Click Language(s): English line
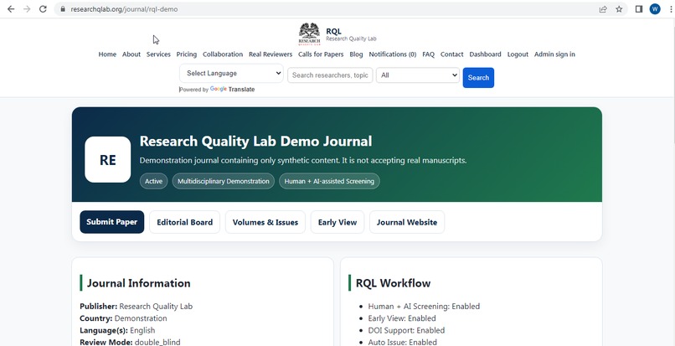 (117, 330)
